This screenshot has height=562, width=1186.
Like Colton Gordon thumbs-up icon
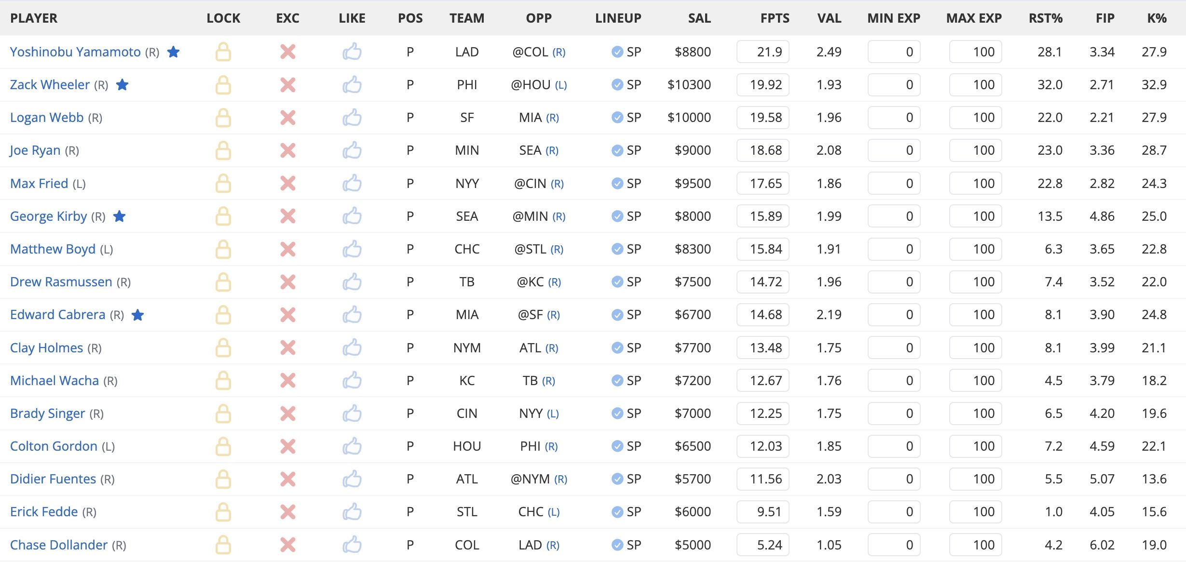pos(352,446)
